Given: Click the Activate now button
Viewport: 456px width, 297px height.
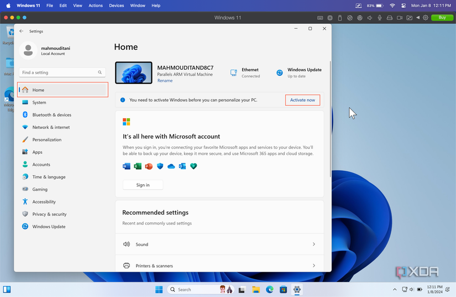Looking at the screenshot, I should [x=302, y=100].
